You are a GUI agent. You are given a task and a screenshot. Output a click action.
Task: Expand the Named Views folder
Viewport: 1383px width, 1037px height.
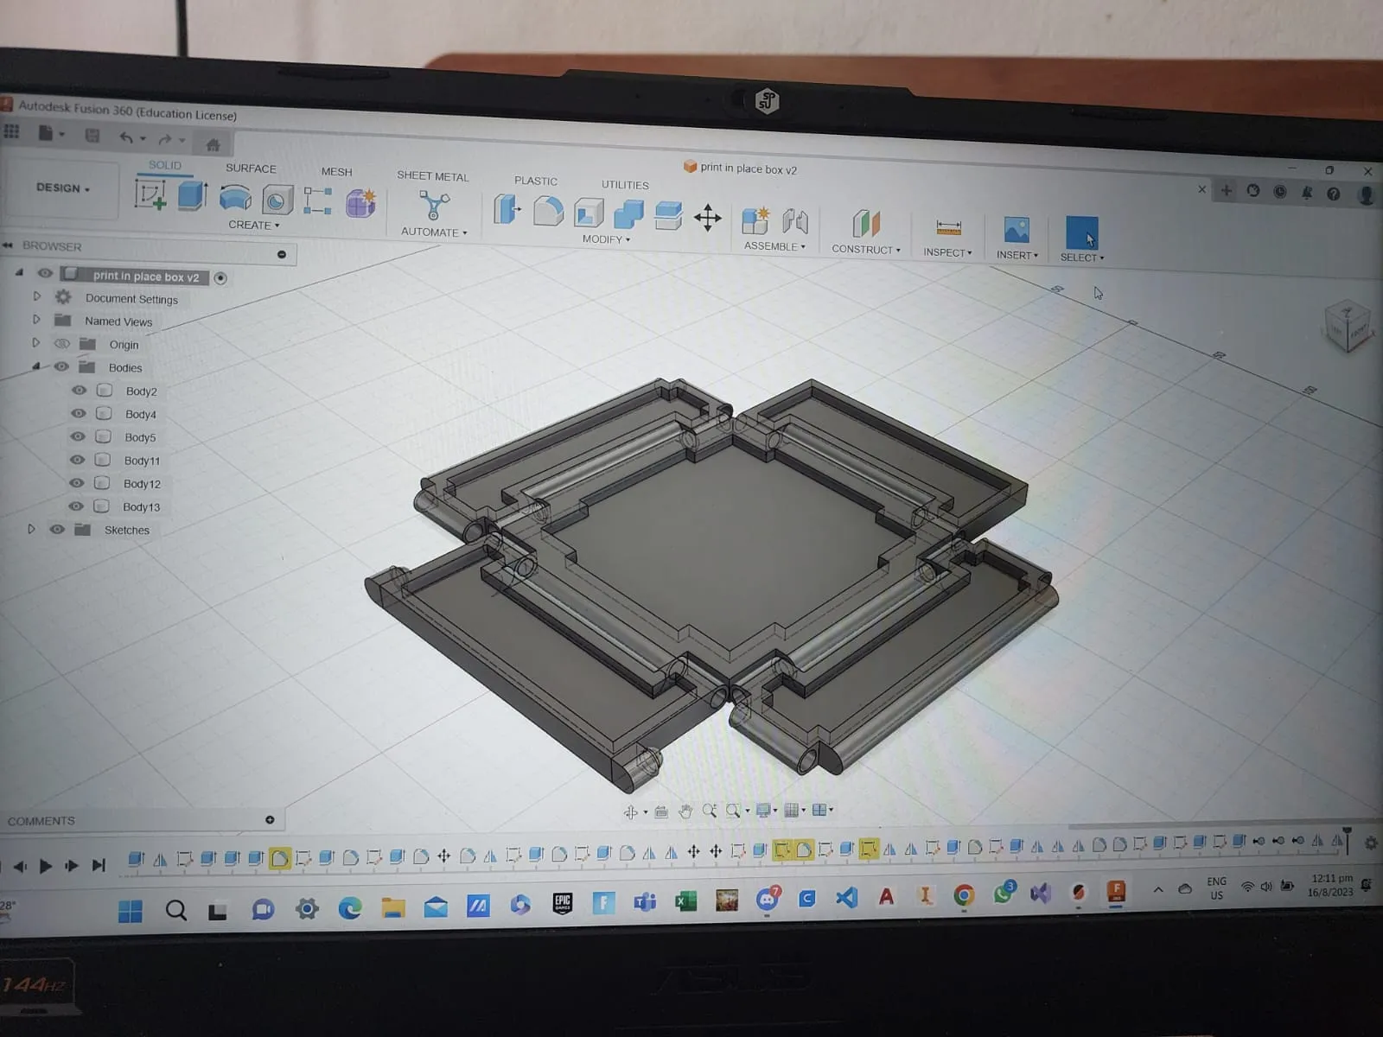36,320
